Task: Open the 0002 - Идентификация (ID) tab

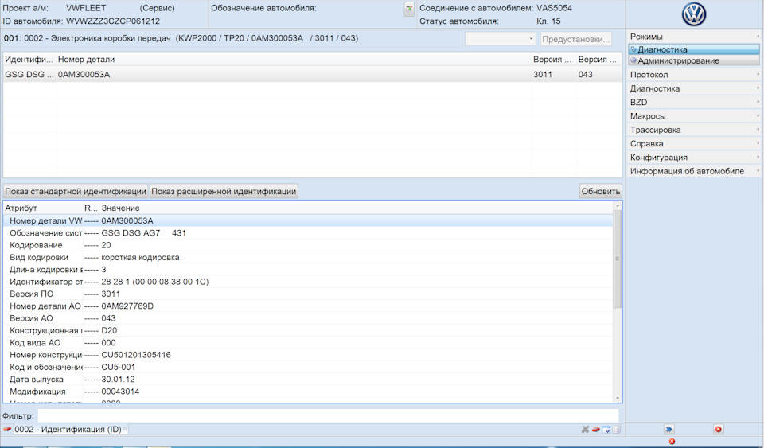Action: pos(68,429)
